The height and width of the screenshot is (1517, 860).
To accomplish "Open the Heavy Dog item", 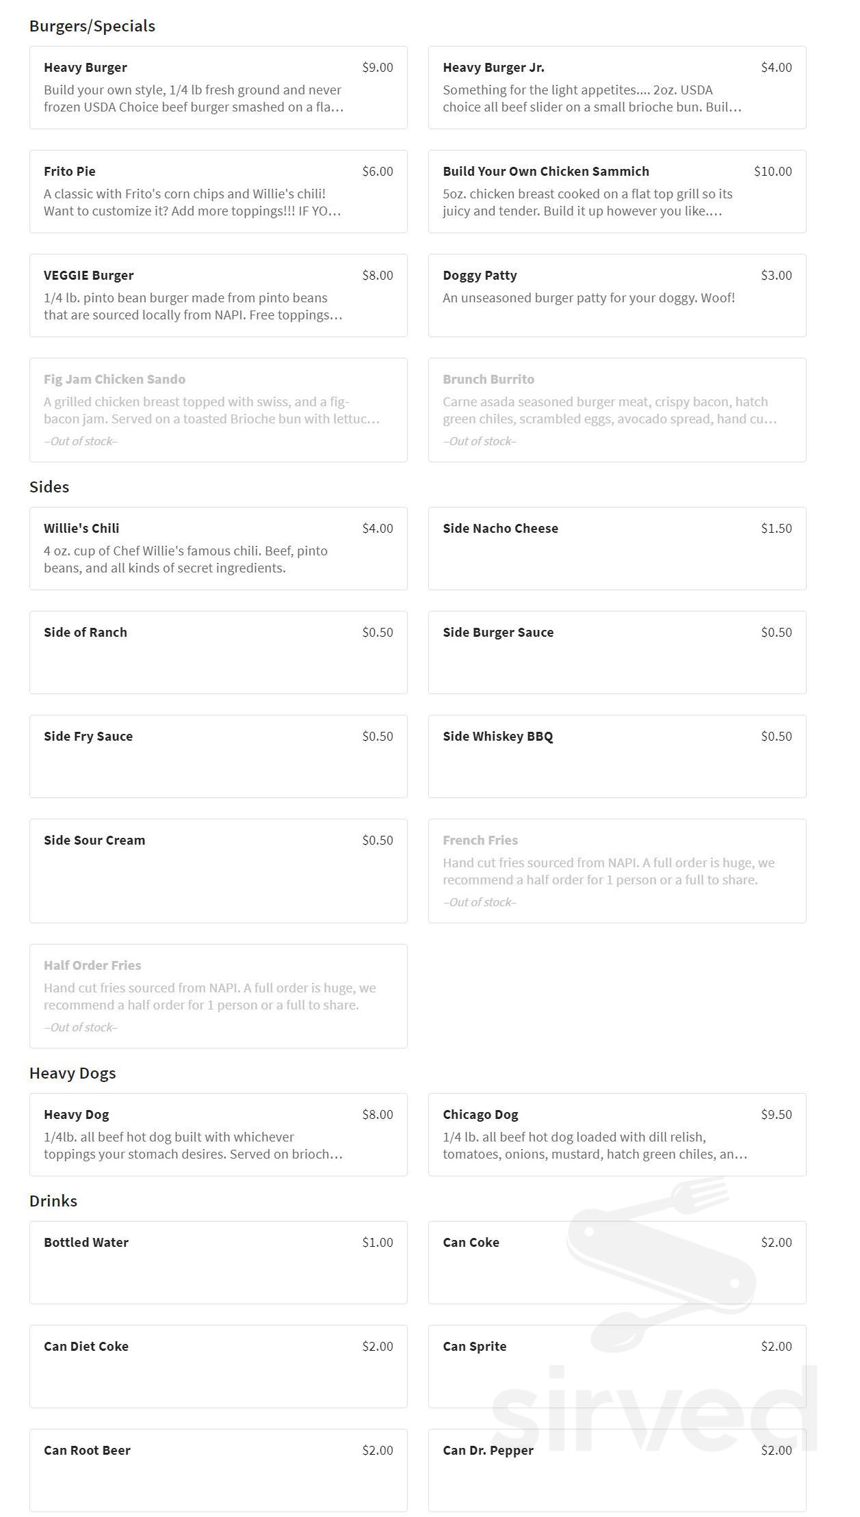I will pyautogui.click(x=218, y=1135).
